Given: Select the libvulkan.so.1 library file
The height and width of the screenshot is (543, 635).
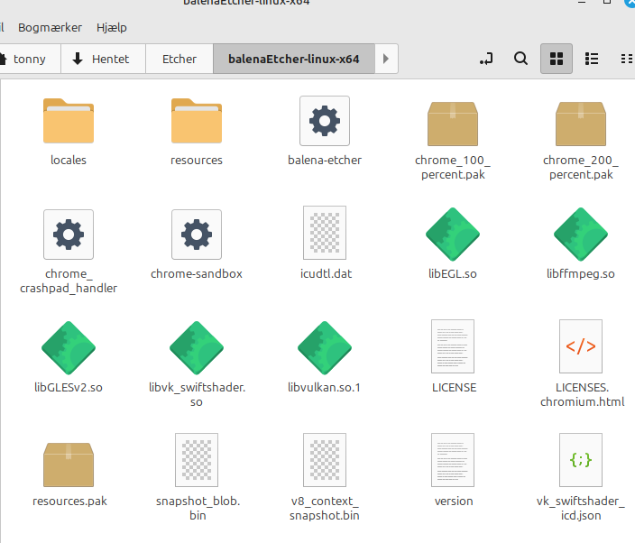Looking at the screenshot, I should point(325,347).
